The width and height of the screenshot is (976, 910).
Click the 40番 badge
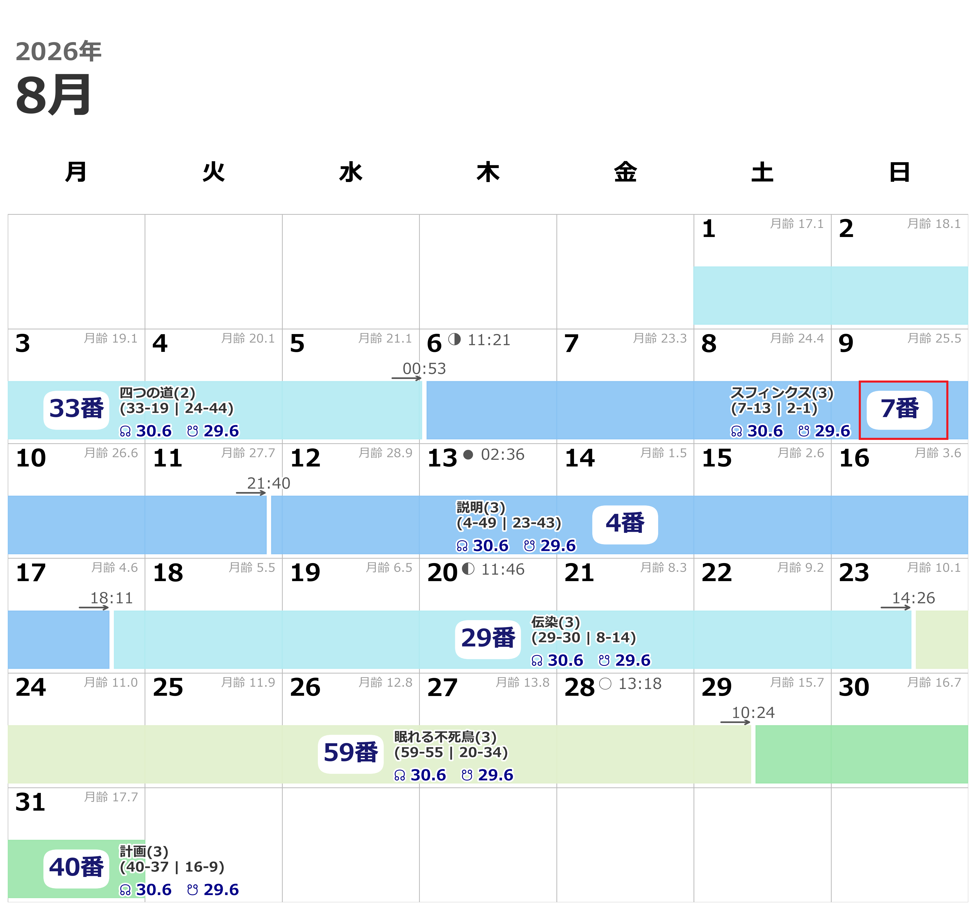coord(76,869)
